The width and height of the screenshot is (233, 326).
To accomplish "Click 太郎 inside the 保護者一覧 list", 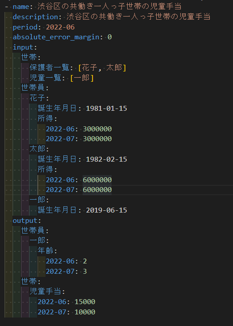I will [x=114, y=67].
